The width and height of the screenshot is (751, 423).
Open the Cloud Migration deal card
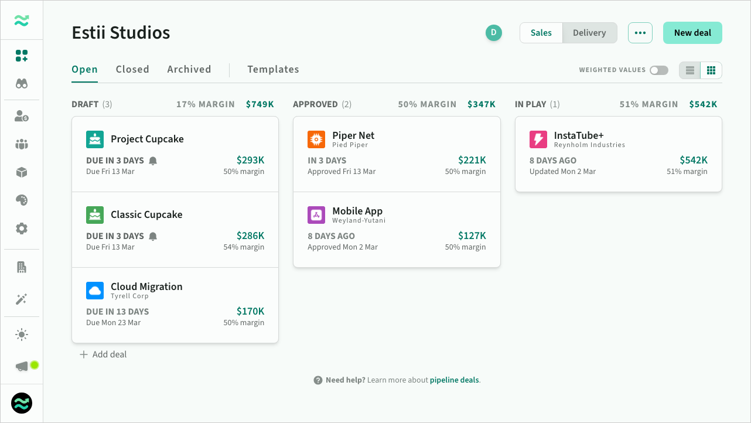click(x=175, y=305)
